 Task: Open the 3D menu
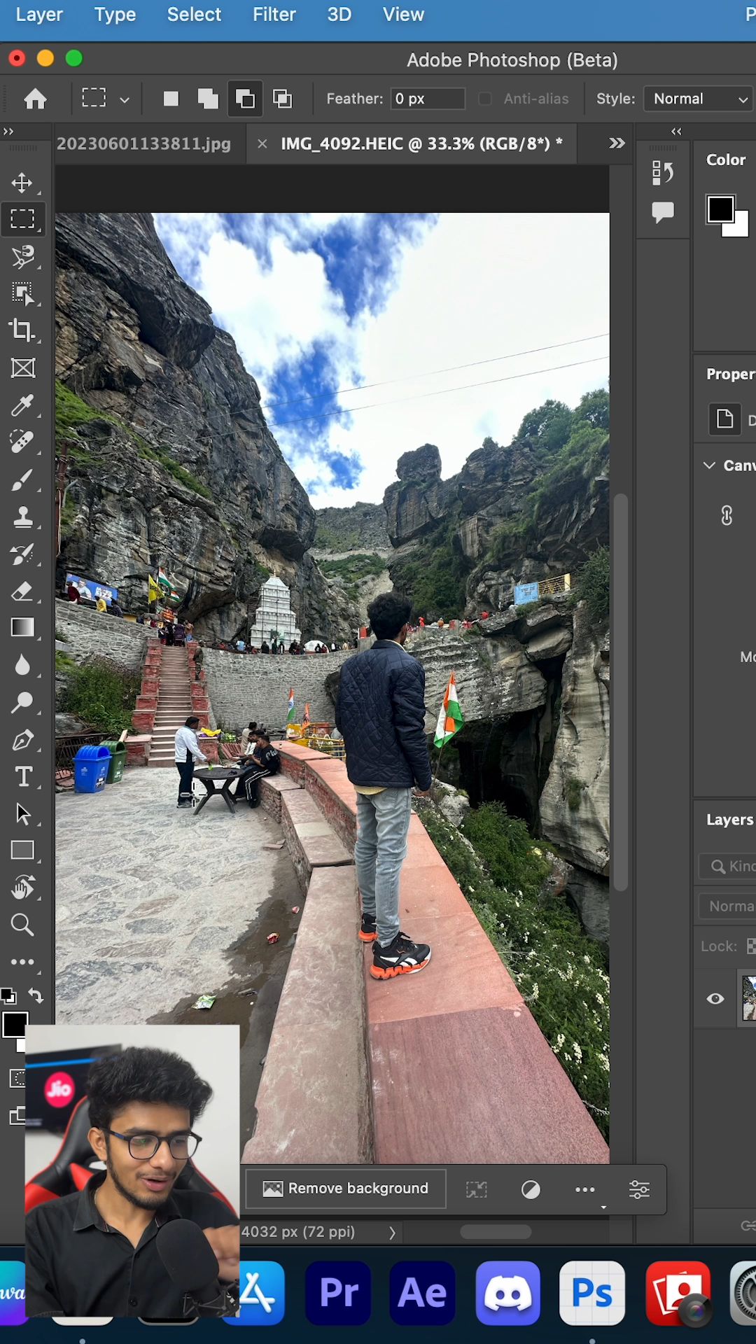339,15
